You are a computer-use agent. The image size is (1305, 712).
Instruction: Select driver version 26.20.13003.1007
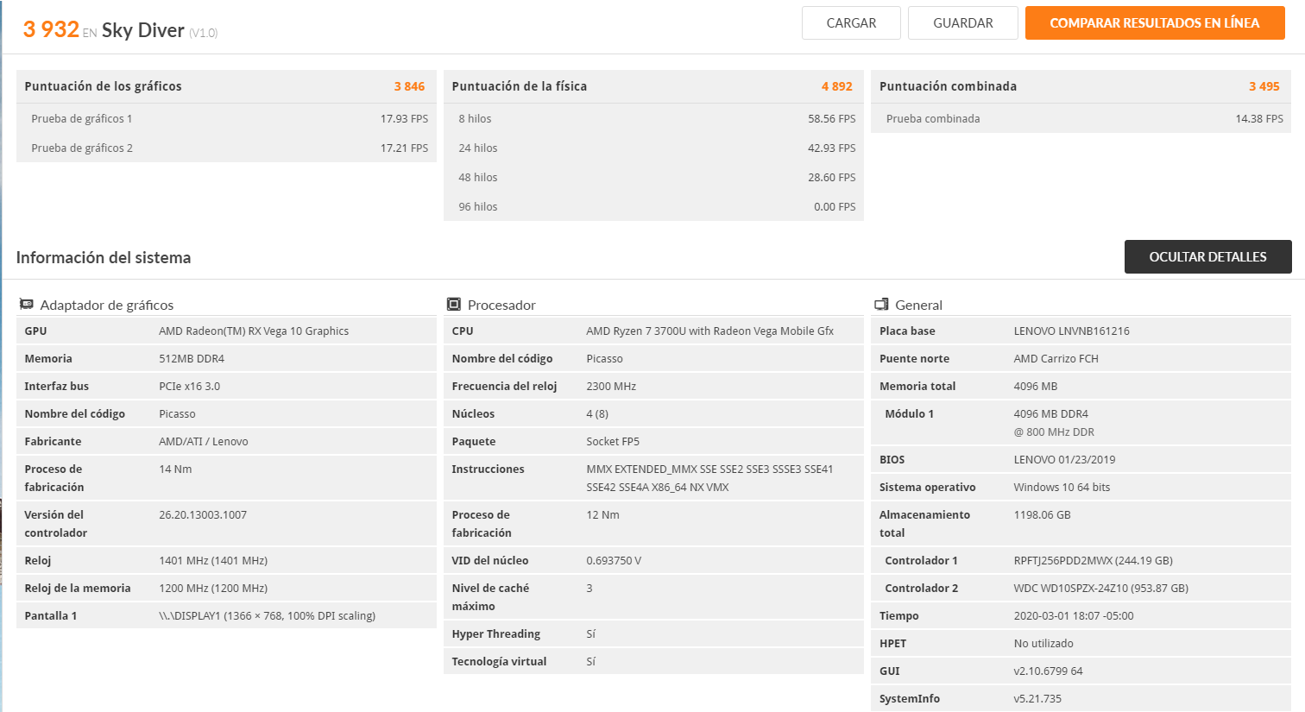pos(203,515)
